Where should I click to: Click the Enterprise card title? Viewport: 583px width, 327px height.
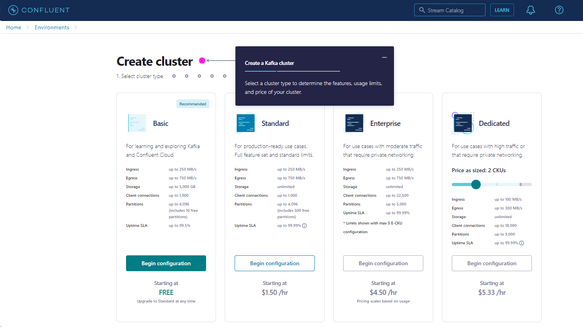[x=385, y=124]
